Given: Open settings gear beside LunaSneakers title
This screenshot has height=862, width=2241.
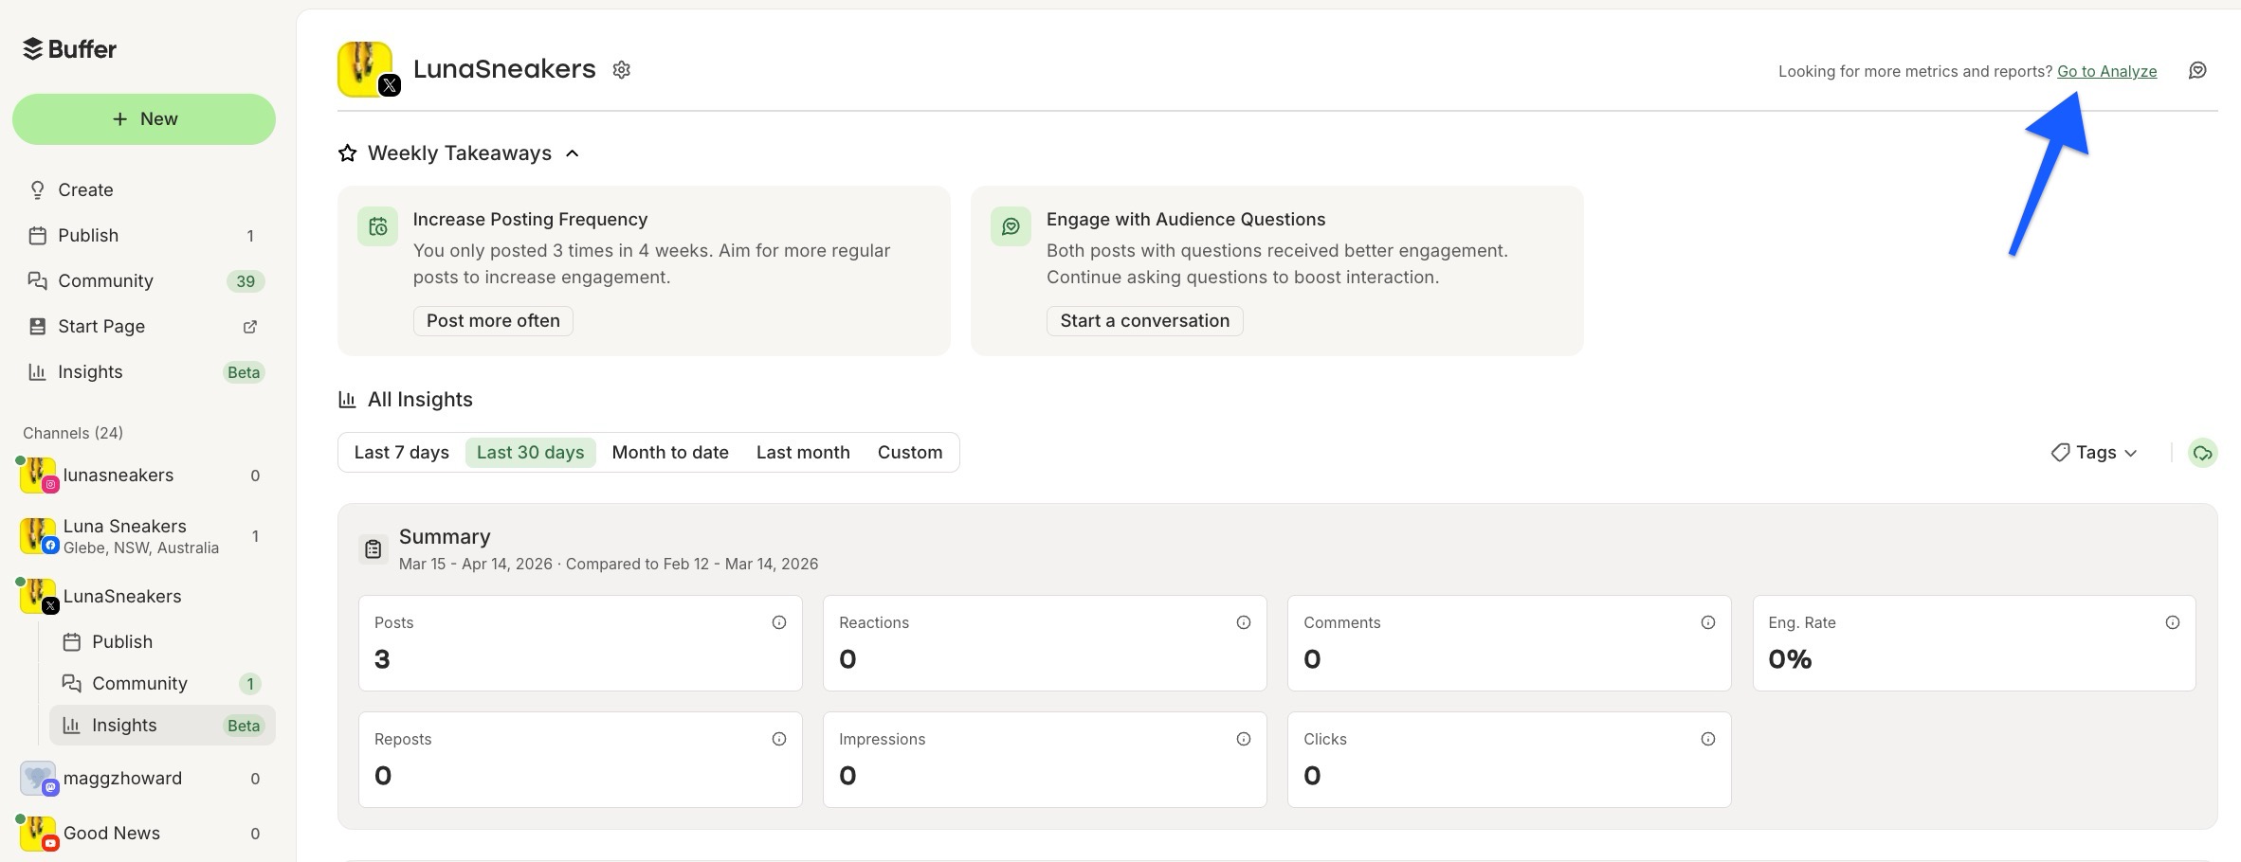Looking at the screenshot, I should tap(622, 69).
